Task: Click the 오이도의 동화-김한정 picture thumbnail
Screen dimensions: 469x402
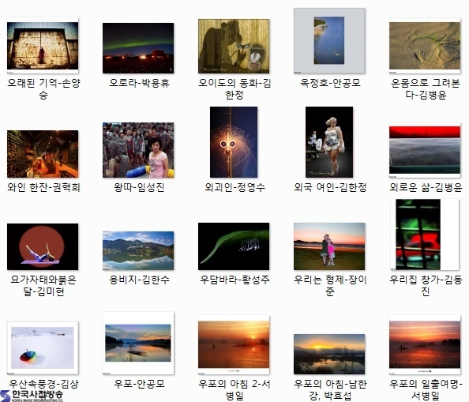Action: (x=234, y=46)
